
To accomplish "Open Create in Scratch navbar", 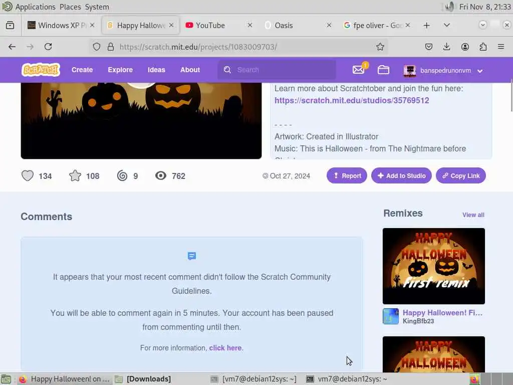I will click(82, 70).
